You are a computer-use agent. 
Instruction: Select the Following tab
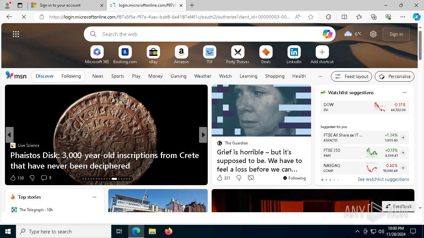pos(71,76)
